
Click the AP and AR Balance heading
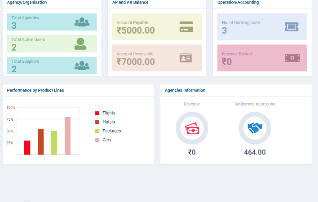(130, 2)
